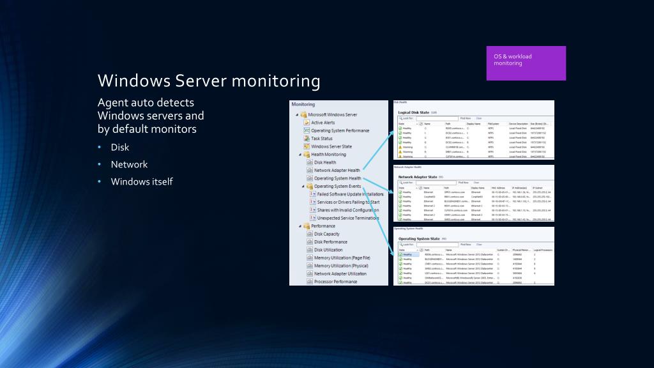Screen dimensions: 654x368
Task: Collapse the Health Monitoring tree node
Action: click(300, 155)
